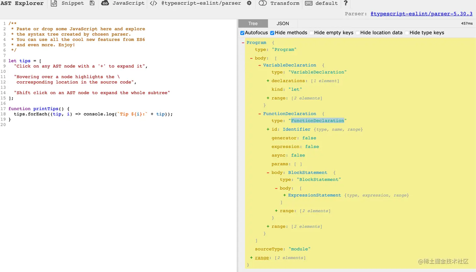Open the default keymap menu

pyautogui.click(x=326, y=3)
